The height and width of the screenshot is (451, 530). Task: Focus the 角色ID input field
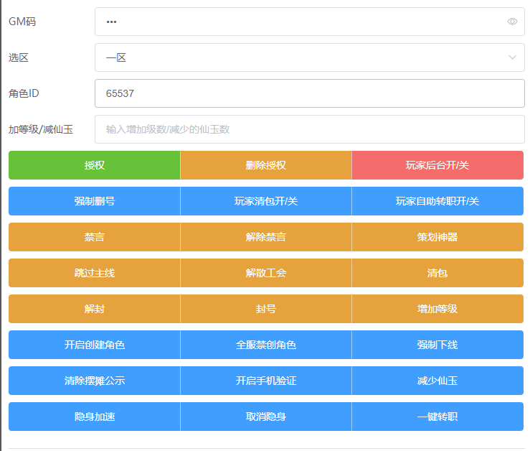(x=308, y=93)
